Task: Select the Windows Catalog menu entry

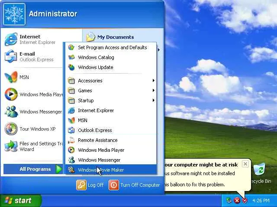Action: (111, 57)
